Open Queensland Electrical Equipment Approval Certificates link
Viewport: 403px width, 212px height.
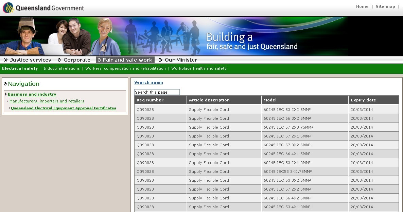[x=64, y=108]
